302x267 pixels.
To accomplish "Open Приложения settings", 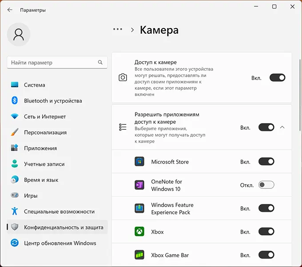I will click(x=57, y=148).
